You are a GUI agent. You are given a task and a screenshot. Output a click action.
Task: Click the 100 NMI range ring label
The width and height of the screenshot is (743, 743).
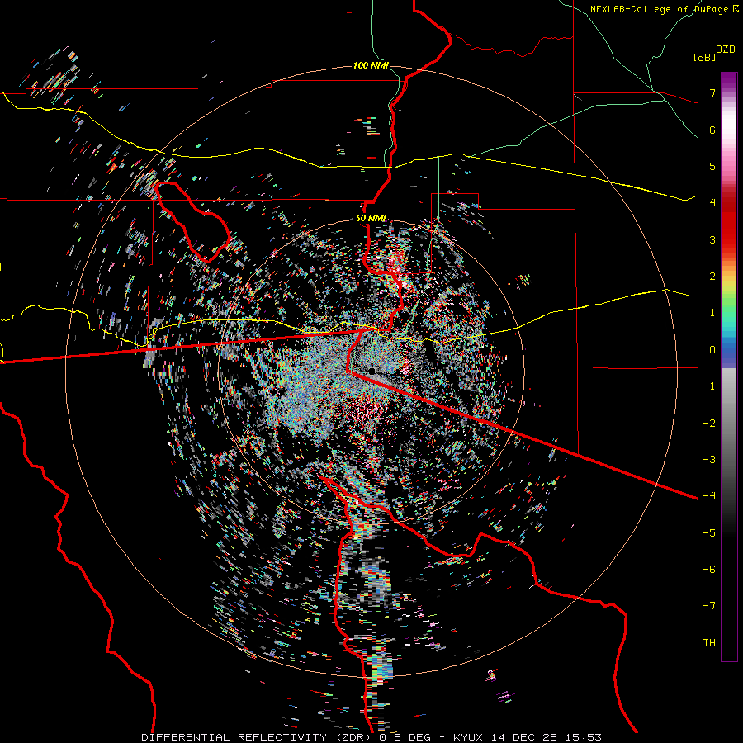pyautogui.click(x=371, y=65)
